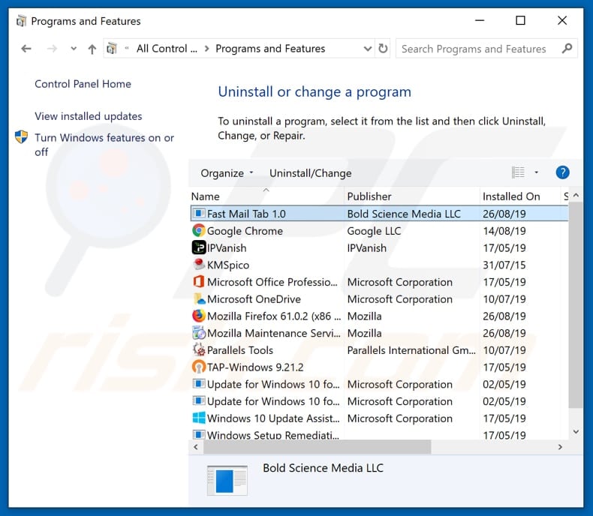Click the search magnifier icon

pos(567,48)
